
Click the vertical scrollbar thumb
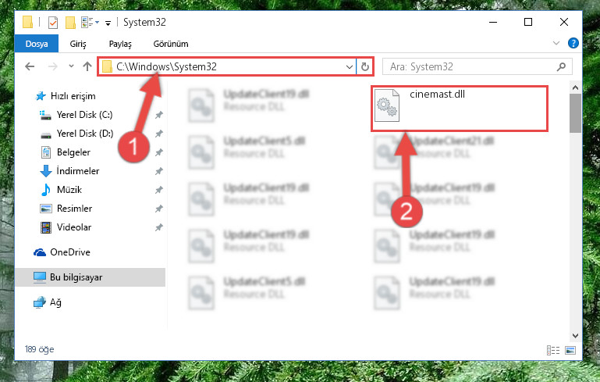click(575, 113)
